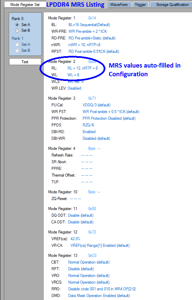Viewport: 192px width, 300px height.
Task: Click the Mode Register: 10 heading
Action: [63, 192]
